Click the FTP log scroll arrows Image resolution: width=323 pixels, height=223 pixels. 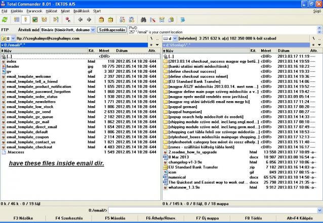tap(319, 30)
